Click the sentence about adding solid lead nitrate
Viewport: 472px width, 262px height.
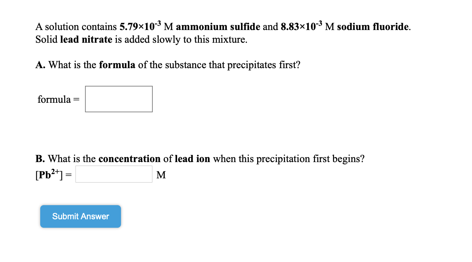point(141,40)
